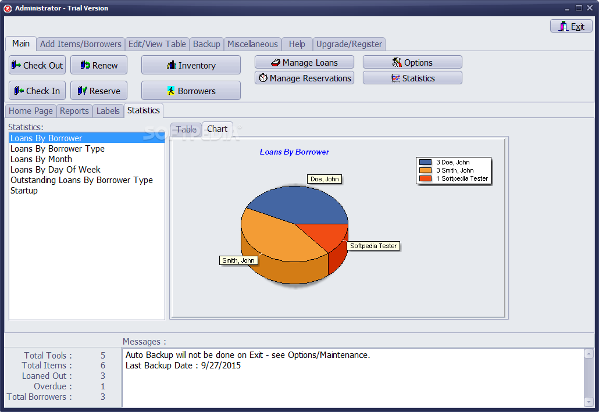The image size is (599, 412).
Task: Click the Check In arrow icon
Action: (19, 91)
